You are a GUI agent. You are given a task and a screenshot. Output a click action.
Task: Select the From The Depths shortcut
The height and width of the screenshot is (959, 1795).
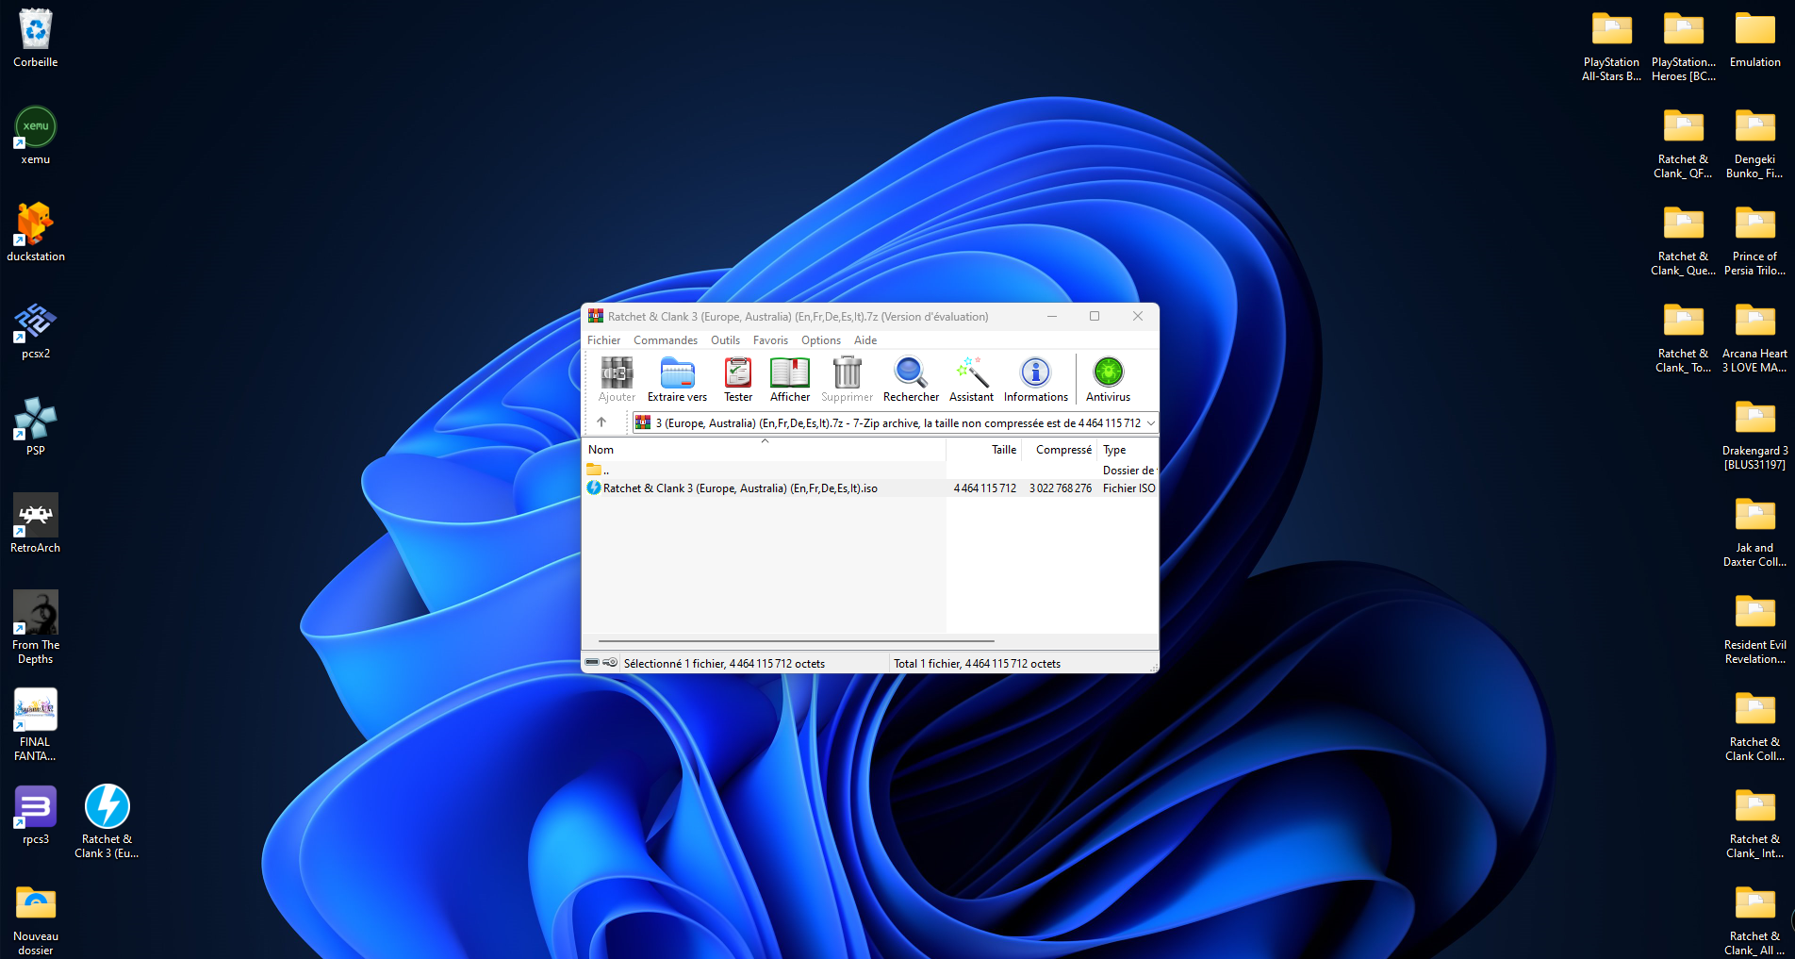point(36,628)
